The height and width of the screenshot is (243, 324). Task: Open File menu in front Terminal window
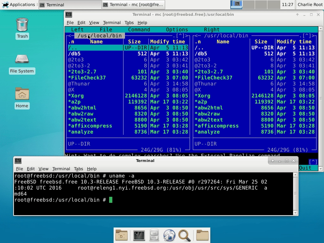click(x=19, y=169)
